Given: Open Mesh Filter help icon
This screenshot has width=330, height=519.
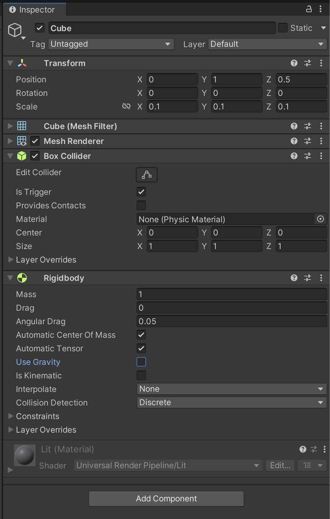Looking at the screenshot, I should [294, 126].
